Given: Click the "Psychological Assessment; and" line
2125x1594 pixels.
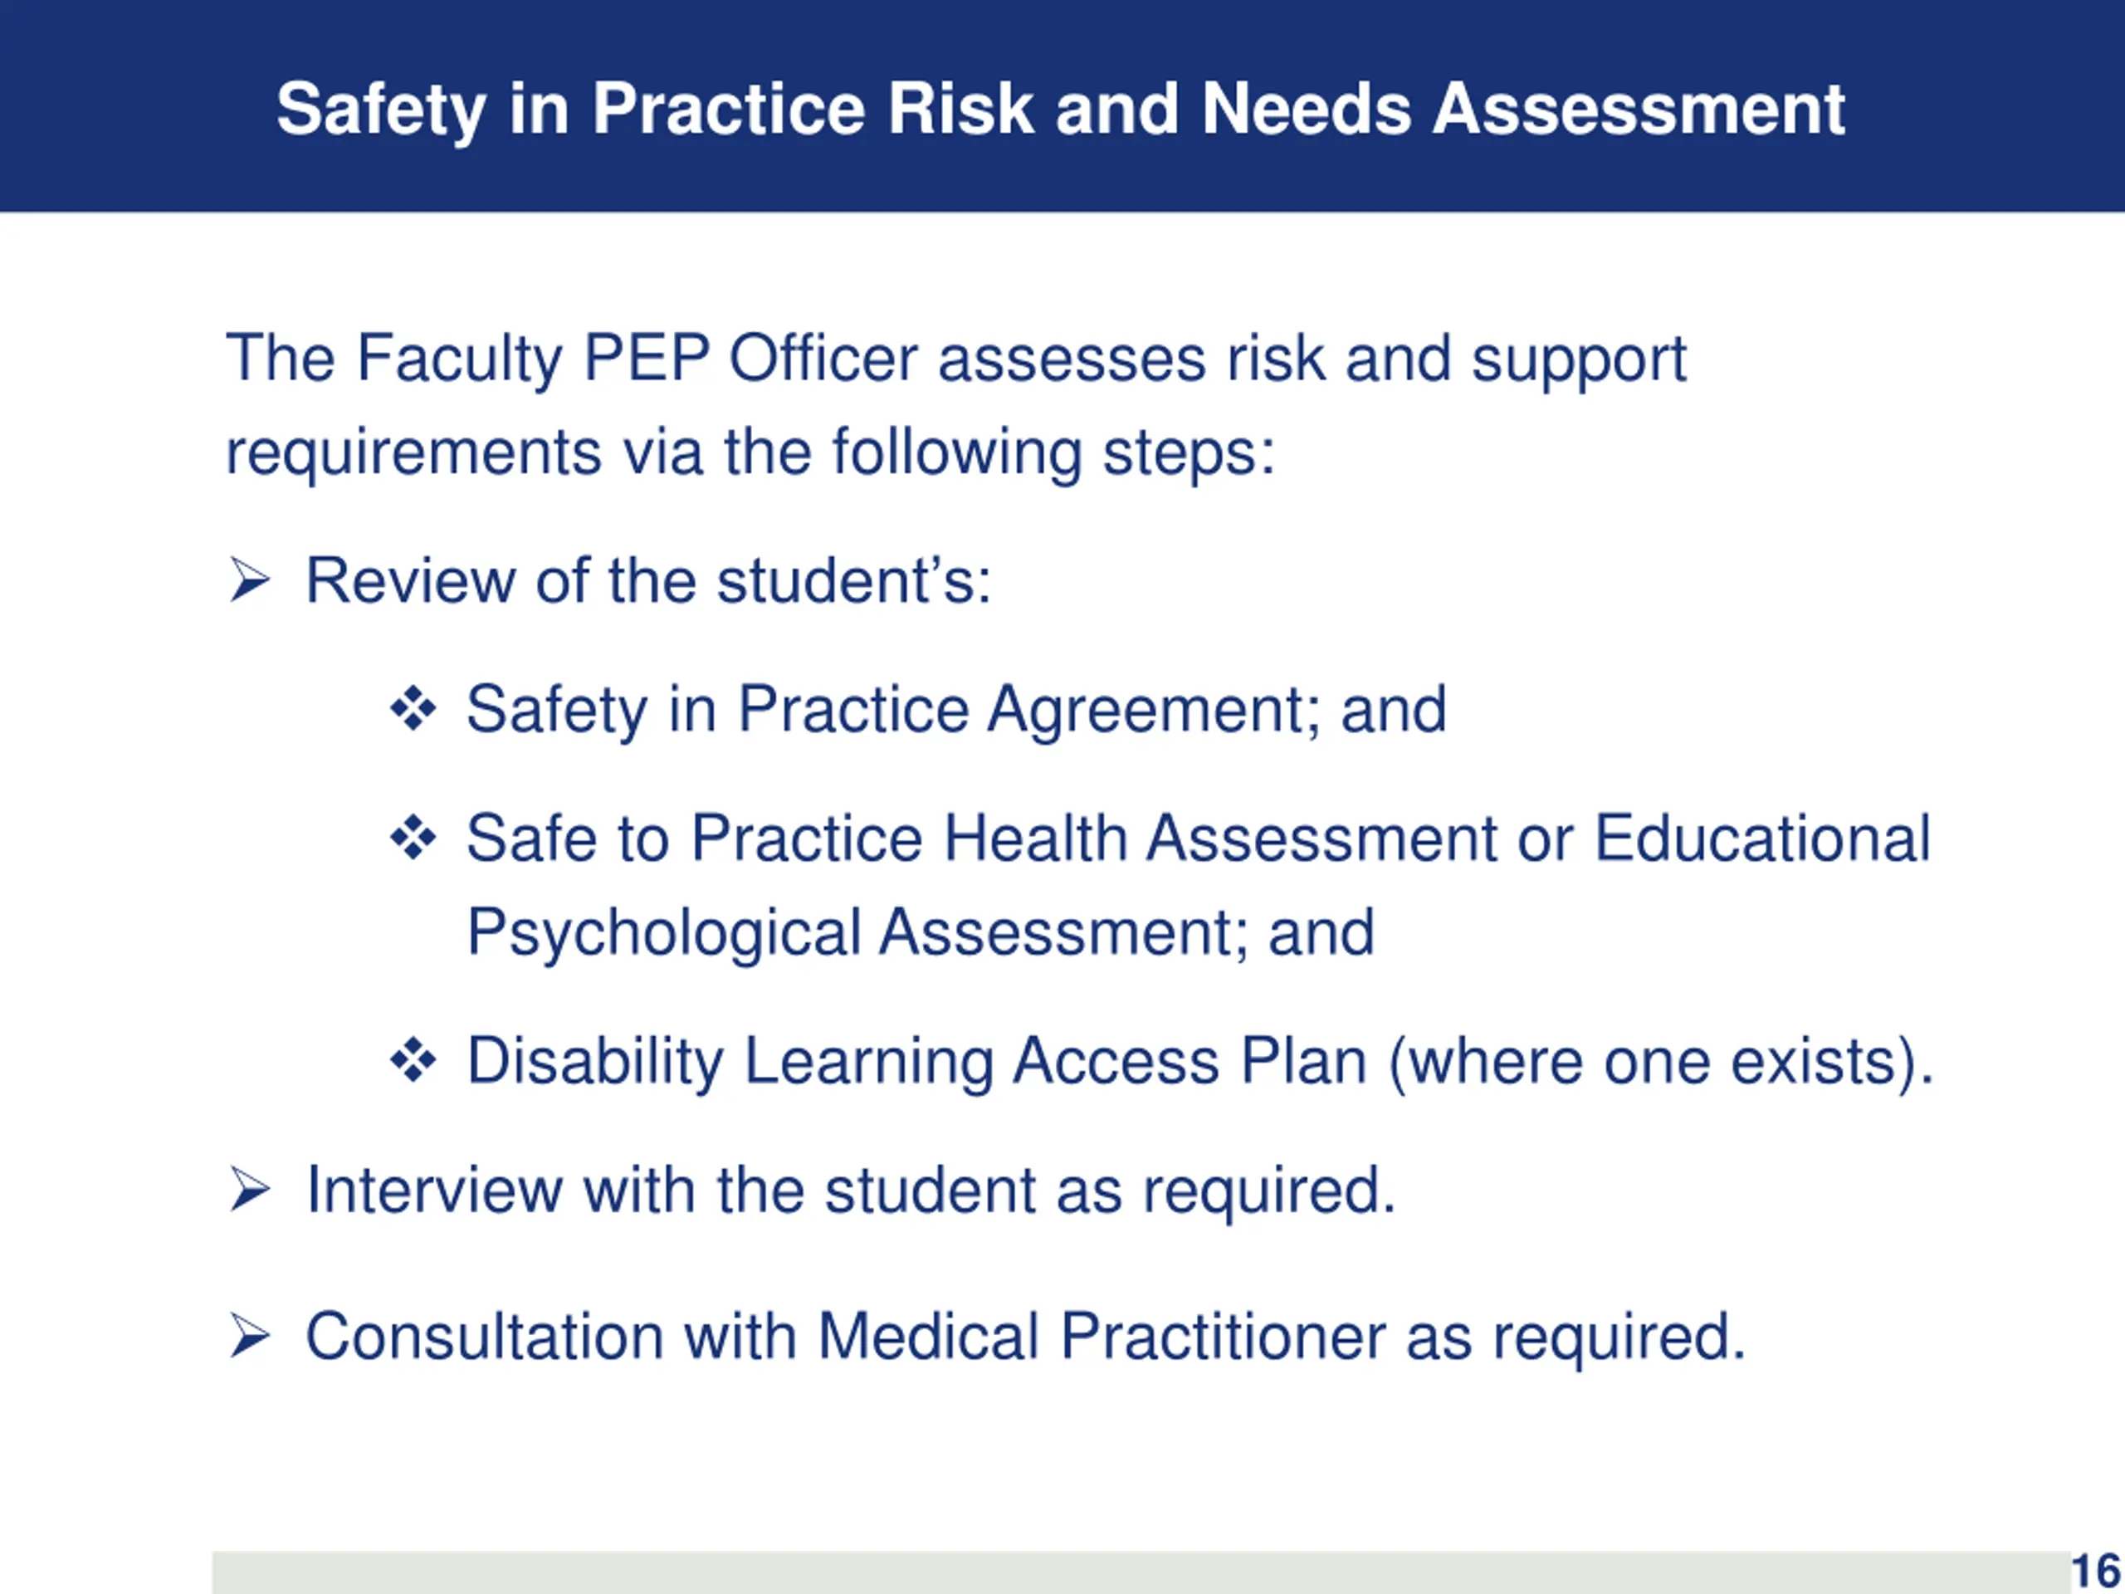Looking at the screenshot, I should point(921,932).
